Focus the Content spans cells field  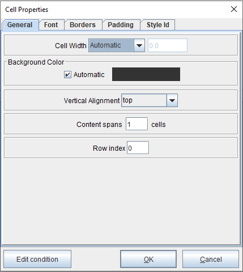(x=137, y=124)
